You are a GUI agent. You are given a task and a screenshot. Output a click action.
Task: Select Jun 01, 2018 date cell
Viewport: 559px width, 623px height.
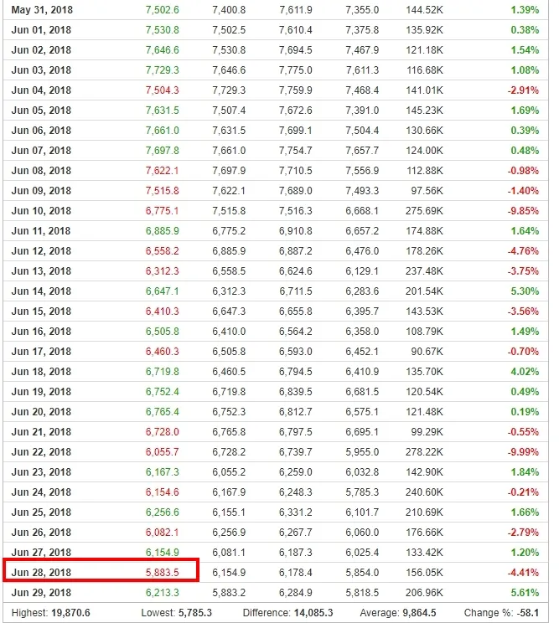(41, 30)
